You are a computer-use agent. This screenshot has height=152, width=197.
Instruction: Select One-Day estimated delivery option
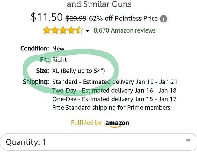pyautogui.click(x=114, y=99)
